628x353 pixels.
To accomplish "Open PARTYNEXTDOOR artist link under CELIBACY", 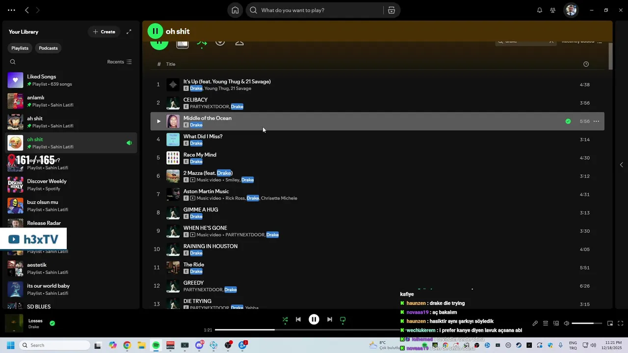I will pyautogui.click(x=209, y=107).
